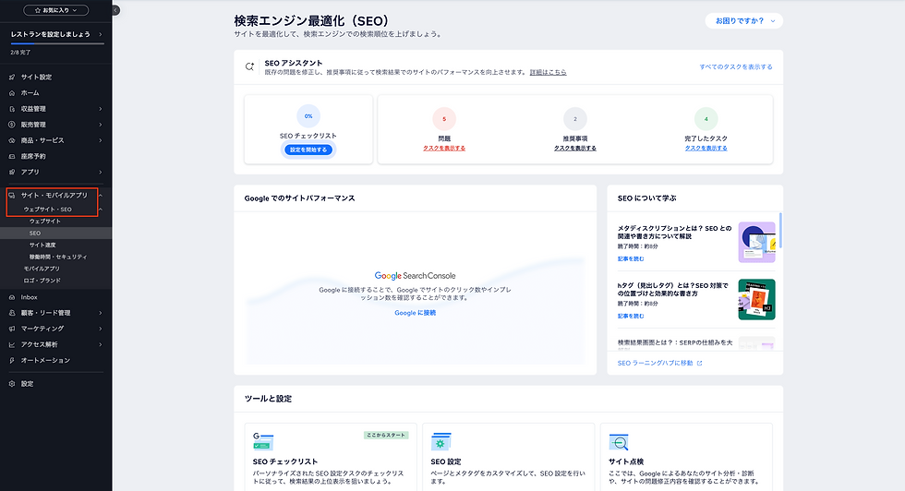Select 稼働時間・セキュリティ in the sidebar
This screenshot has height=491, width=905.
tap(56, 257)
